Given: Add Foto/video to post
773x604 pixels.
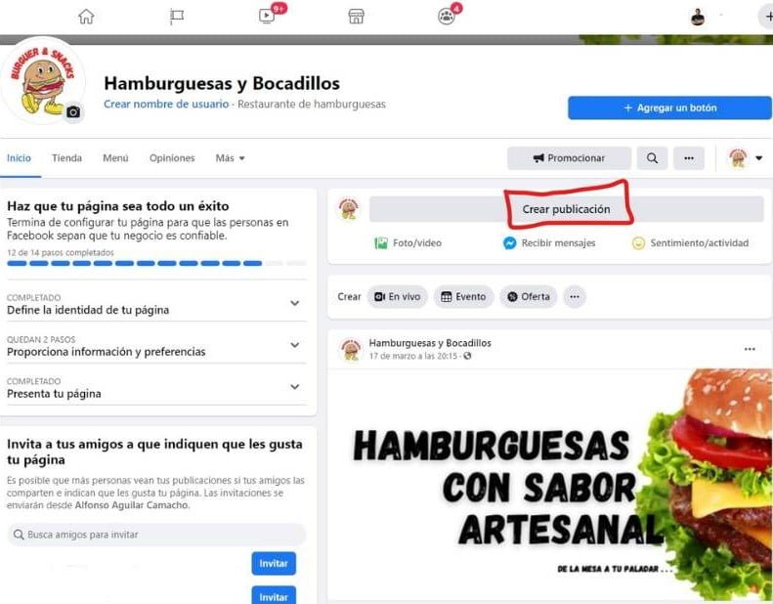Looking at the screenshot, I should (408, 243).
